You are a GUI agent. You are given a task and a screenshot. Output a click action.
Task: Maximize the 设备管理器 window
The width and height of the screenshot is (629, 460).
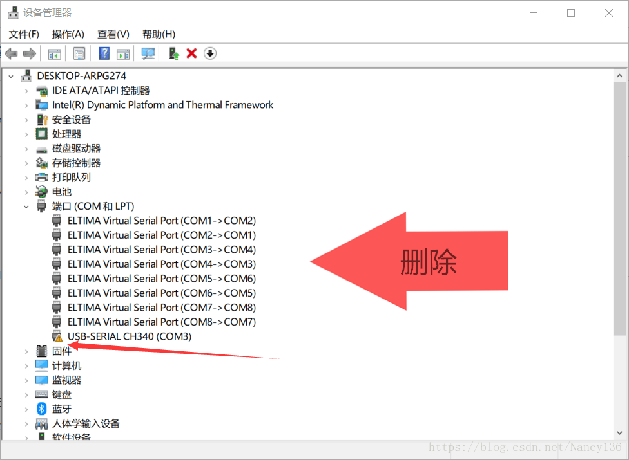coord(571,13)
